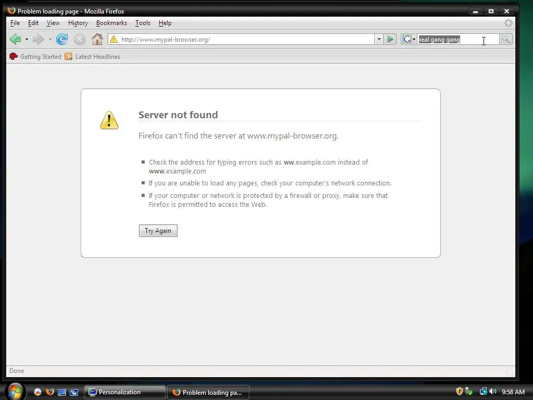Maximize the Firefox window
Viewport: 533px width, 400px height.
tap(491, 11)
